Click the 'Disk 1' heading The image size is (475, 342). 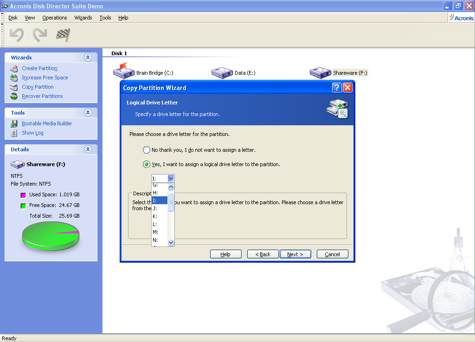click(x=119, y=53)
